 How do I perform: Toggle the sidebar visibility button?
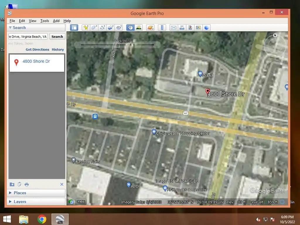pos(74,28)
